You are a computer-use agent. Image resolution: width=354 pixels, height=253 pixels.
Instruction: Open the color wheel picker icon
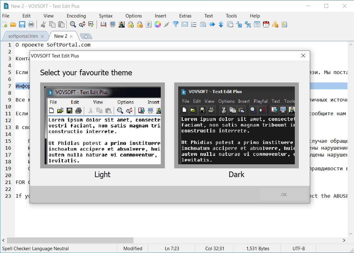click(158, 24)
